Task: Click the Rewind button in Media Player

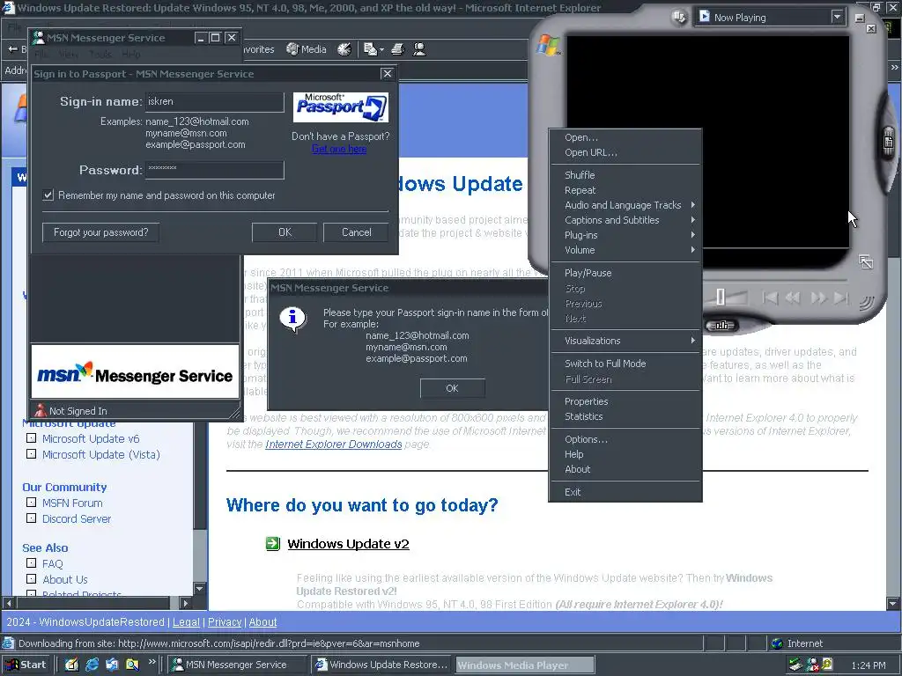Action: (793, 298)
